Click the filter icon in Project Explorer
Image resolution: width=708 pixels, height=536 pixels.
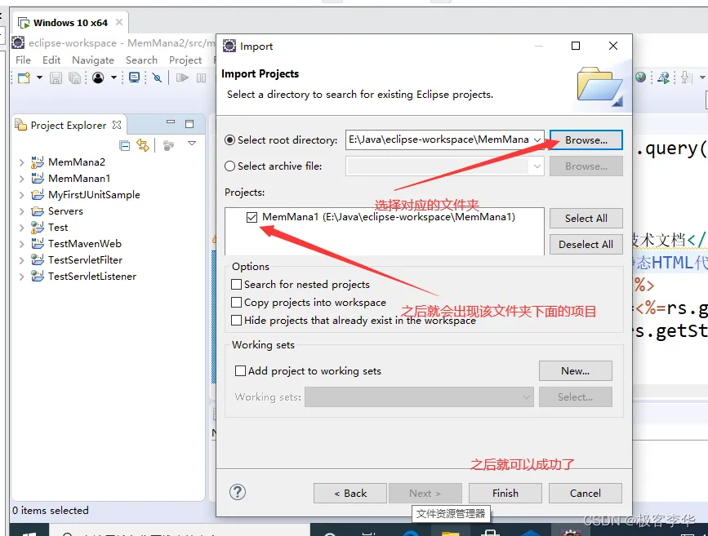(168, 145)
